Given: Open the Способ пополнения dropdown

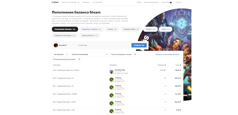Looking at the screenshot, I should [x=89, y=54].
